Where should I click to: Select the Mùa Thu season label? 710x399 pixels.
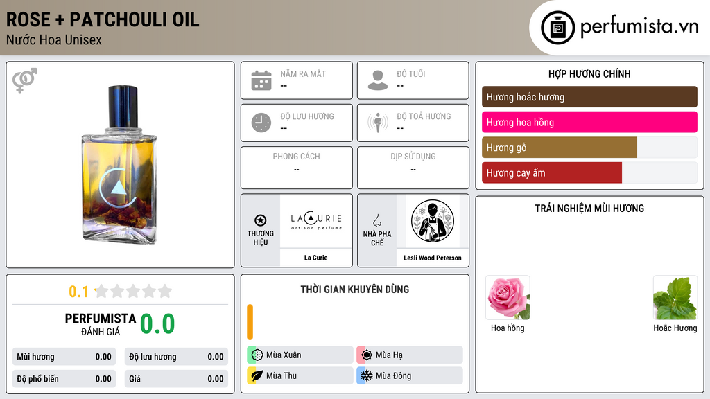[282, 375]
